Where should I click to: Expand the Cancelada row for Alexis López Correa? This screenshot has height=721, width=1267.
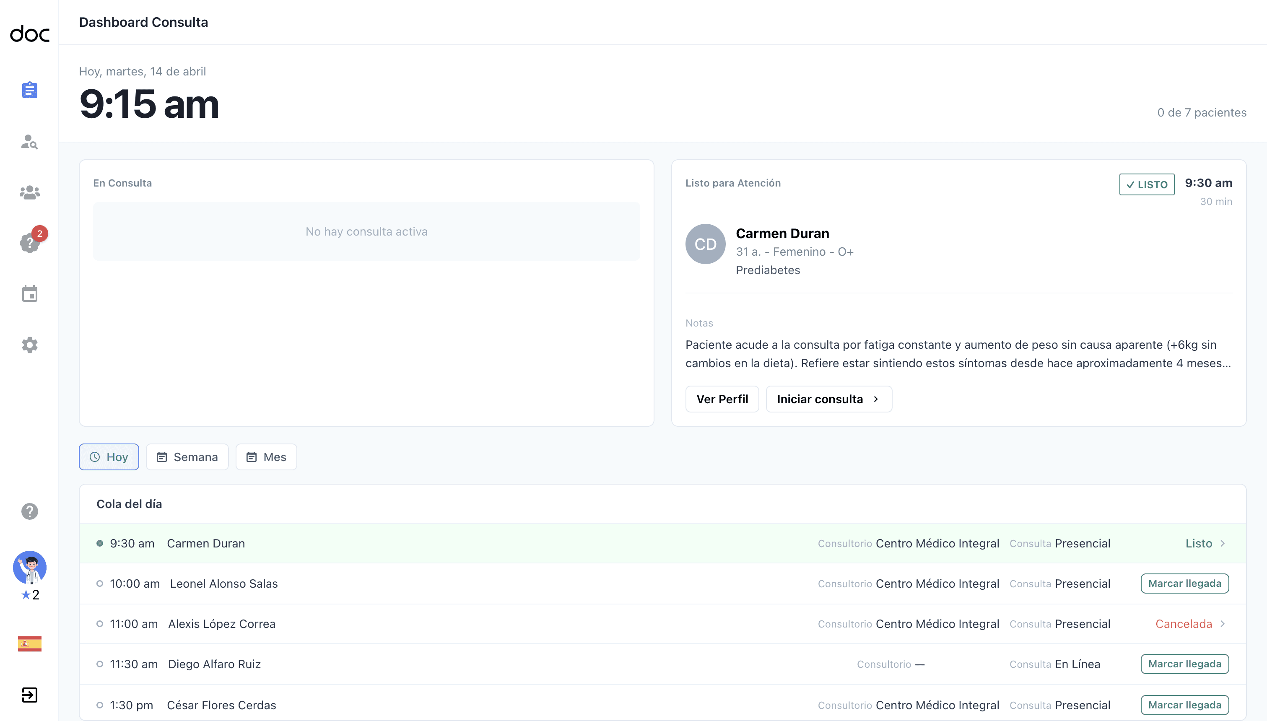point(1223,624)
